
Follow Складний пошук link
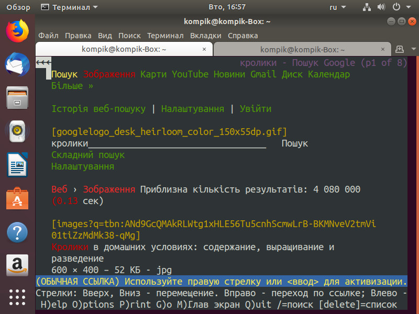coord(88,155)
